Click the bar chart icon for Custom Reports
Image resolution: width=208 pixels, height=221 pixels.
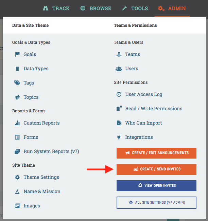[17, 123]
